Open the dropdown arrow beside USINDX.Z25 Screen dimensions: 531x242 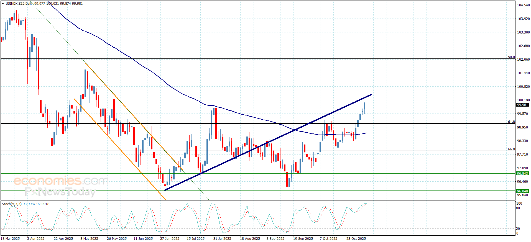point(3,4)
